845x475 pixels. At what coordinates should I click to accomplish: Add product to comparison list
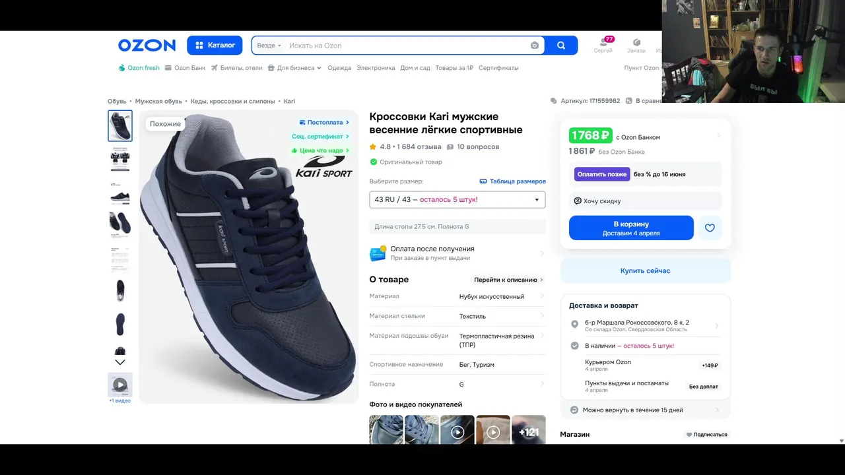644,101
